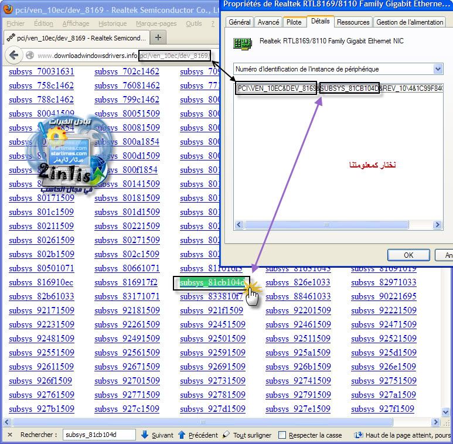Click the Firefox logo in title bar
The image size is (453, 444).
8,9
